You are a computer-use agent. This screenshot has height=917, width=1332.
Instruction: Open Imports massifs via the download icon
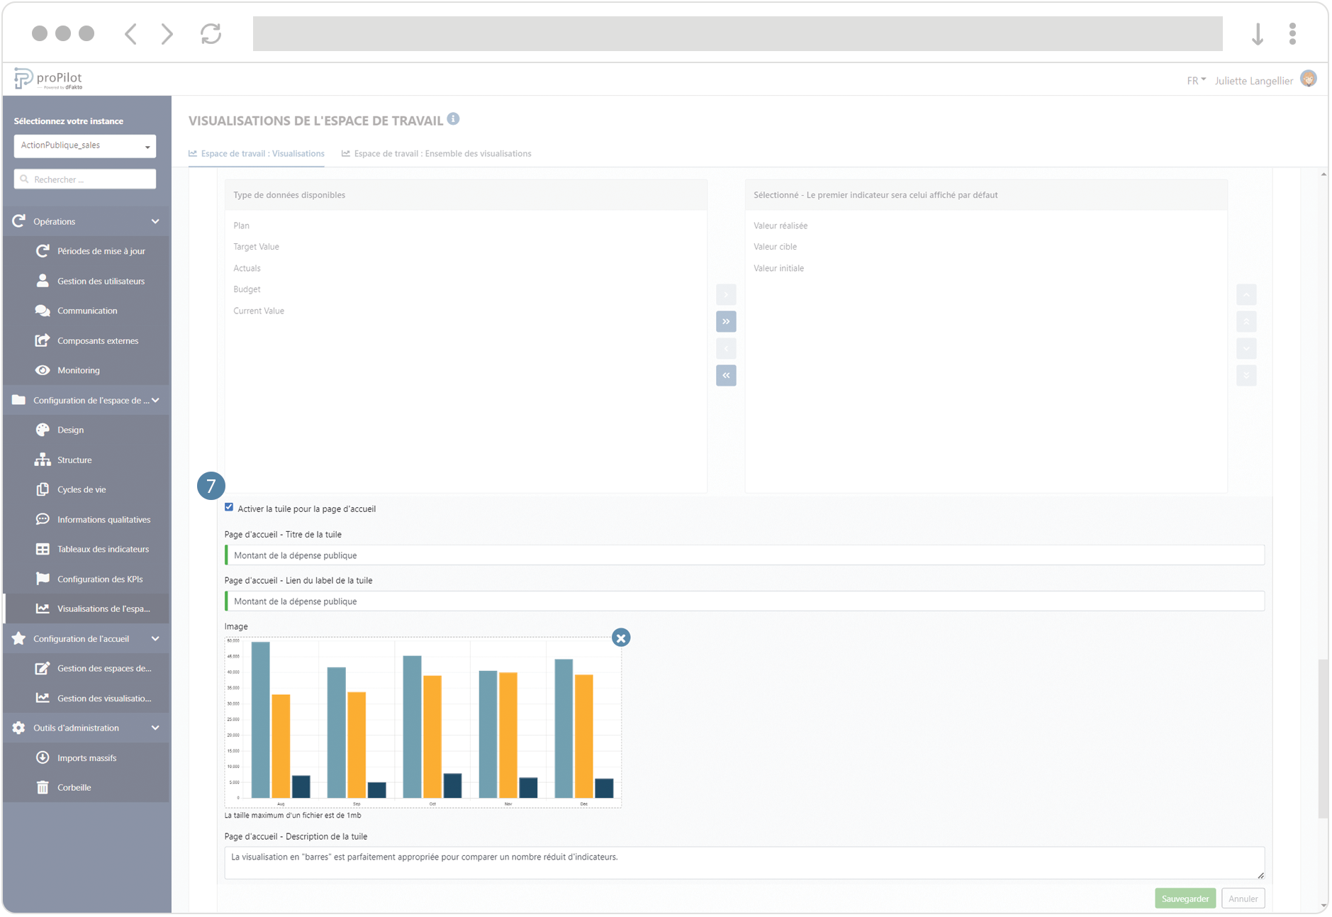43,757
